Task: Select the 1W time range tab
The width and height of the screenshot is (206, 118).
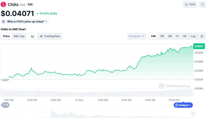Action: click(162, 36)
